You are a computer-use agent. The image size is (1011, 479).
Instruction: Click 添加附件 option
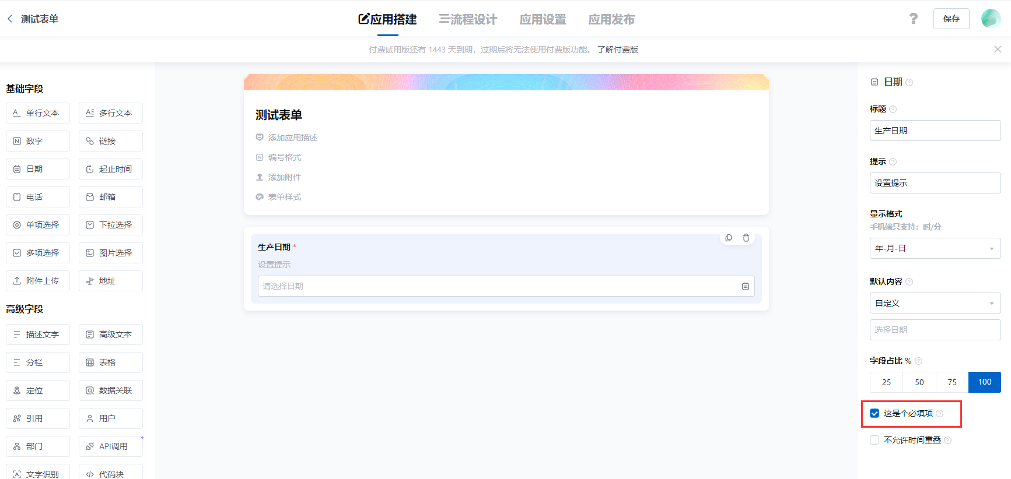(x=284, y=177)
